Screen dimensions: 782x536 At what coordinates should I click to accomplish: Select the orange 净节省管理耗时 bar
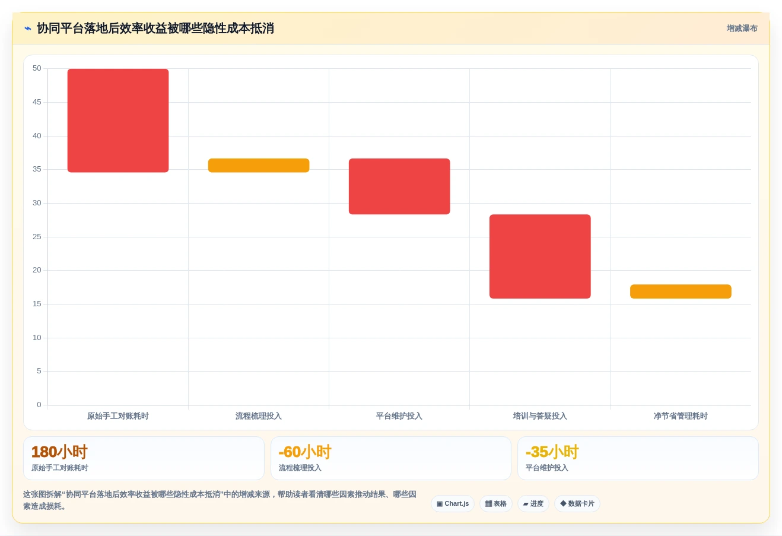click(681, 291)
